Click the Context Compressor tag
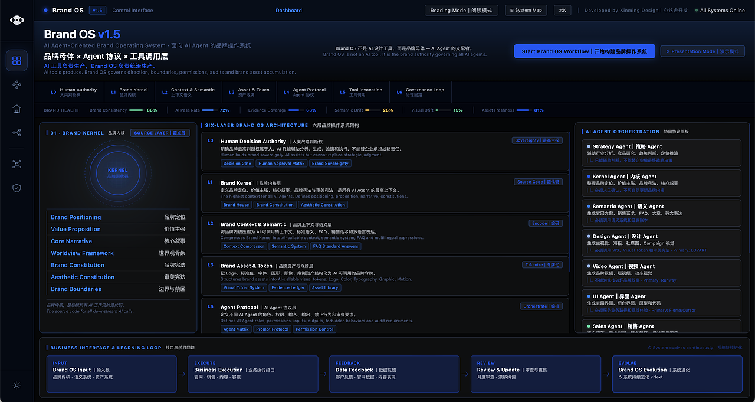Image resolution: width=755 pixels, height=402 pixels. point(244,246)
